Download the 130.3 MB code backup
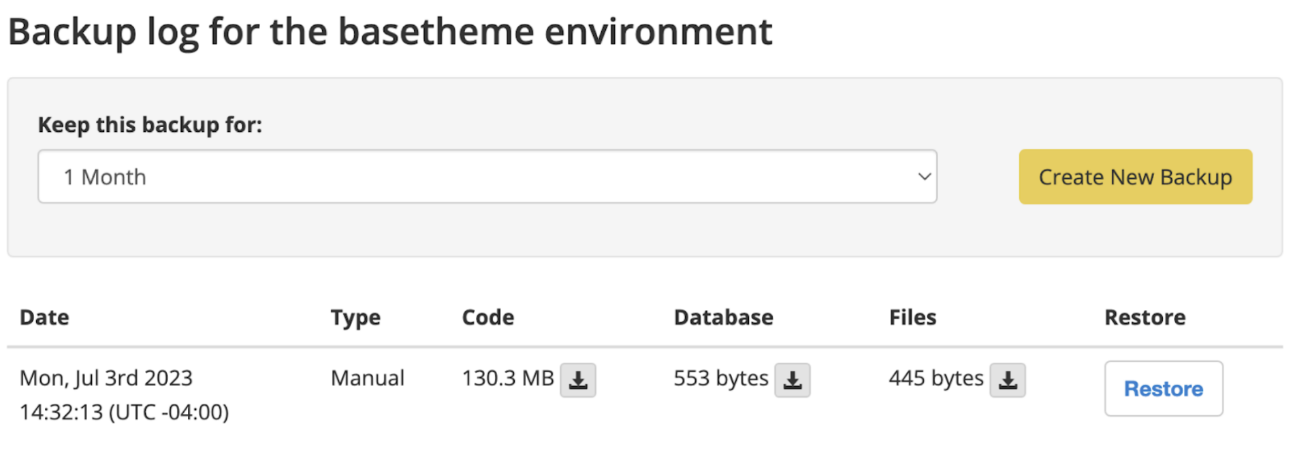 pyautogui.click(x=577, y=380)
